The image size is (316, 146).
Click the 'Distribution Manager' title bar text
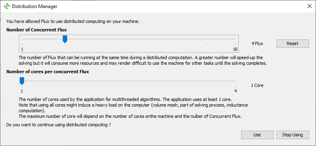pos(35,6)
